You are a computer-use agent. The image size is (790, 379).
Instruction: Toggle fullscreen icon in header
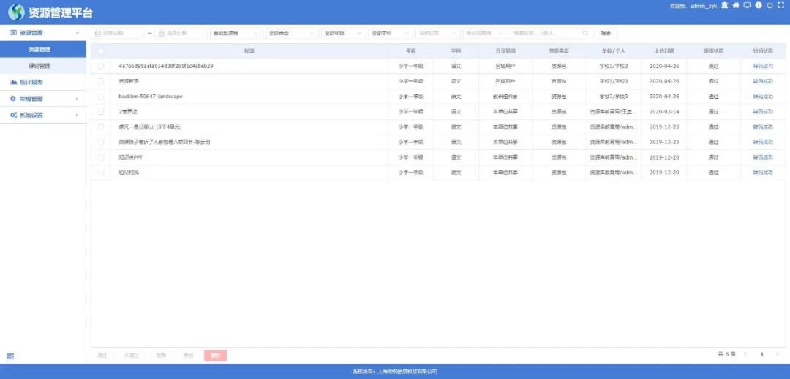pyautogui.click(x=782, y=5)
